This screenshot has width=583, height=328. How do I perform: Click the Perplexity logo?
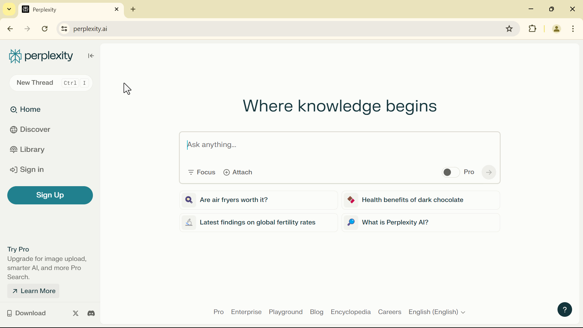[41, 56]
